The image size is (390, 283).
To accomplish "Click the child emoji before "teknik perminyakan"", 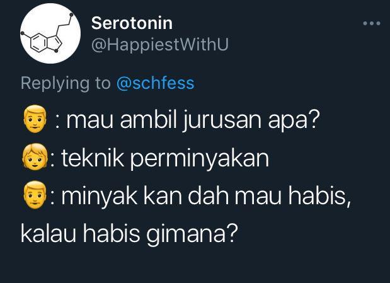I will coord(35,157).
